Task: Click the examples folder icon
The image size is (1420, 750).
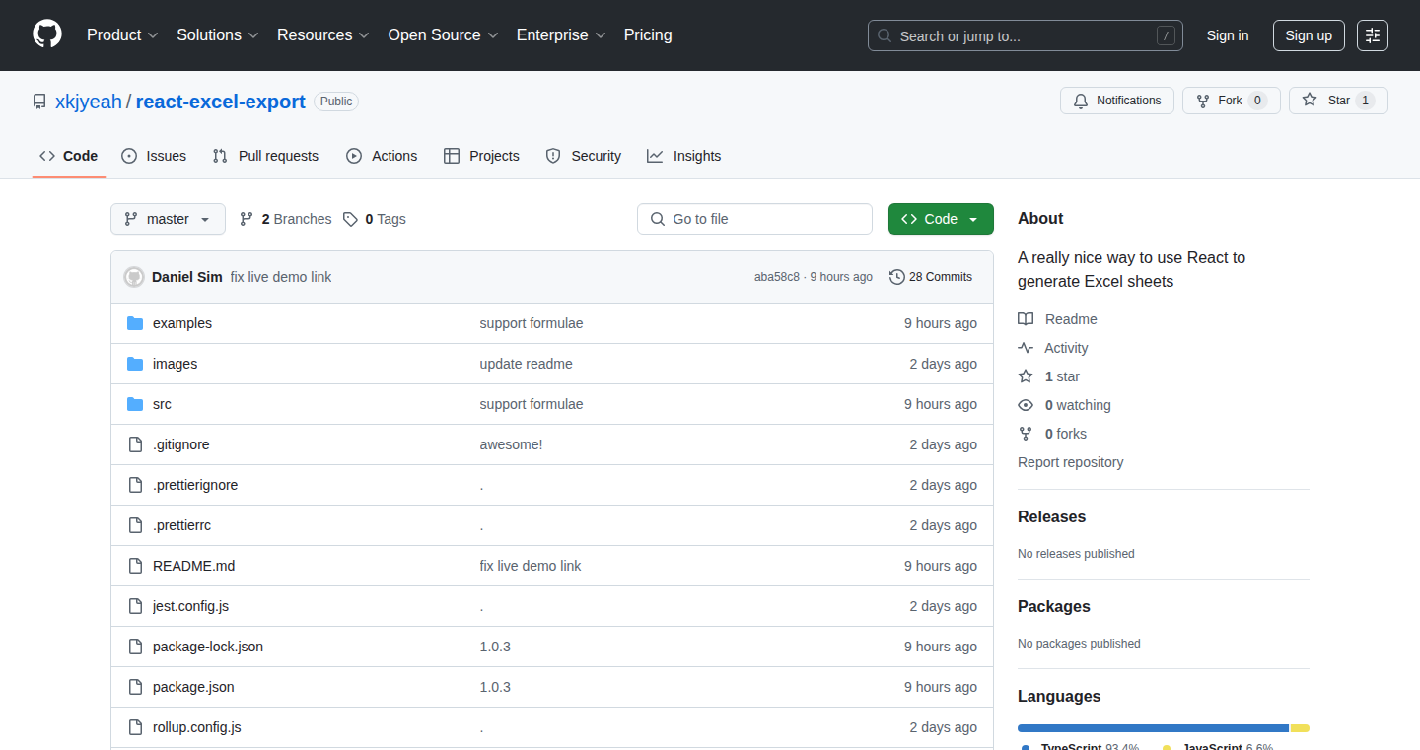Action: (135, 323)
